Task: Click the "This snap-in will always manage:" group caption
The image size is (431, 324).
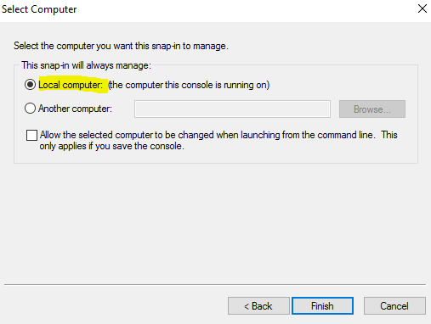Action: [x=87, y=65]
